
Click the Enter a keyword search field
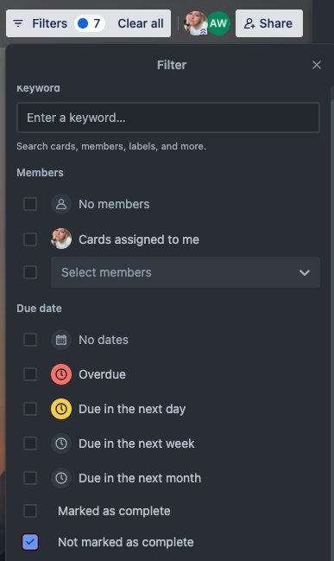click(x=168, y=118)
